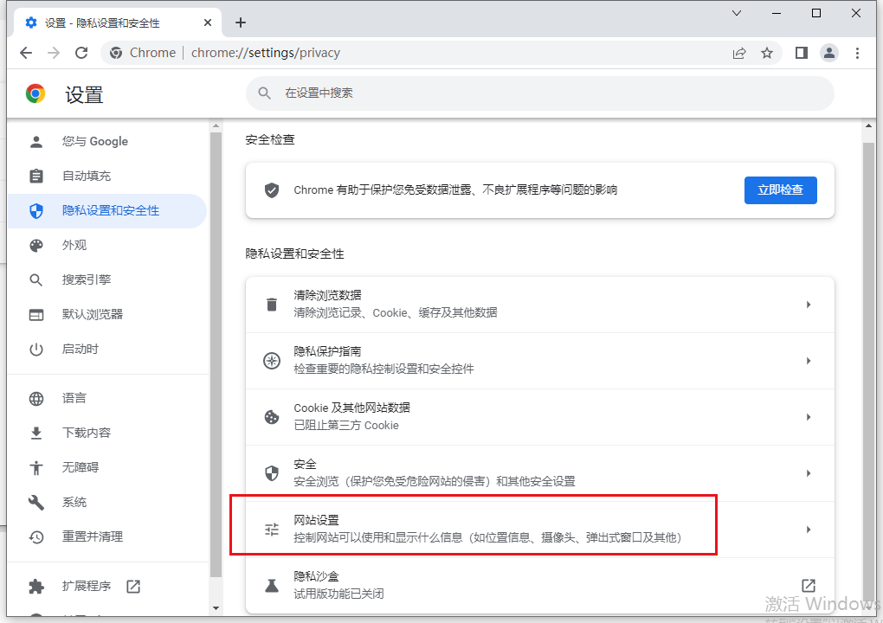Click the trash icon beside 清除浏览数据
This screenshot has height=623, width=883.
(272, 305)
